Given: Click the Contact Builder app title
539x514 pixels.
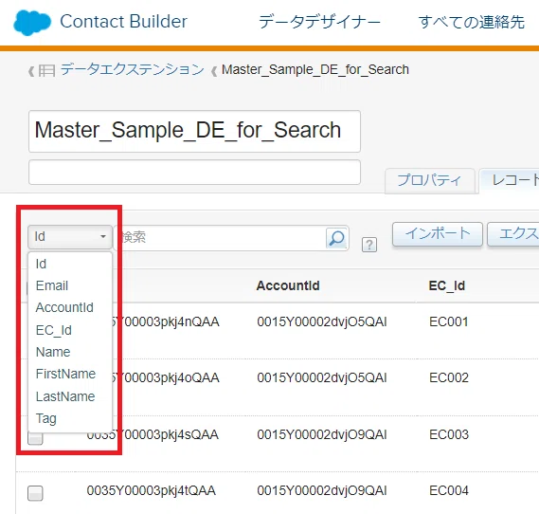Looking at the screenshot, I should pyautogui.click(x=123, y=21).
